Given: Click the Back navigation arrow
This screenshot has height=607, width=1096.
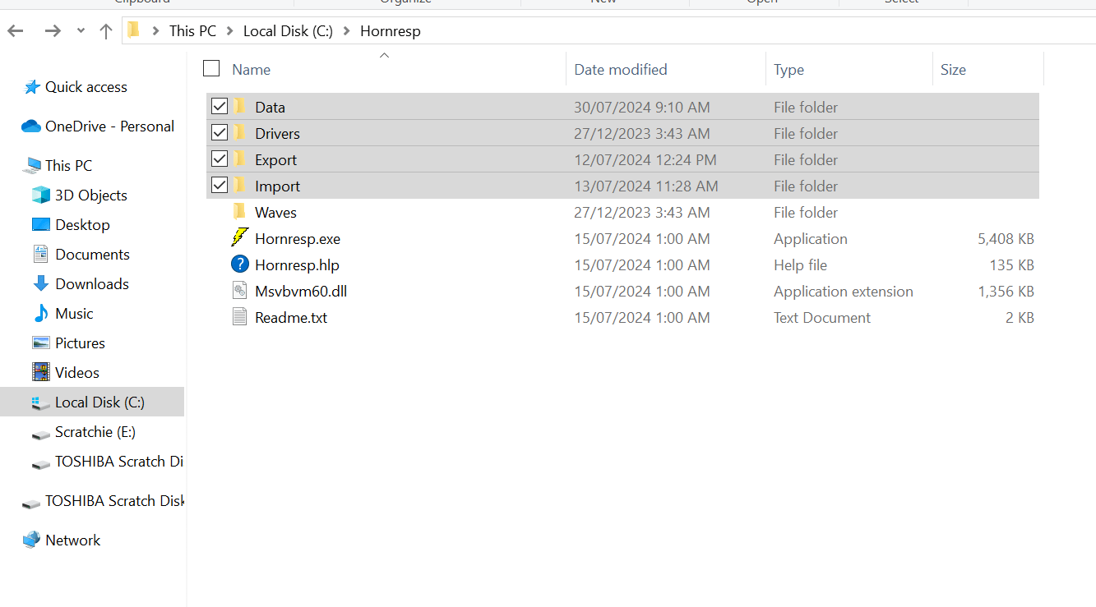Looking at the screenshot, I should [x=16, y=31].
